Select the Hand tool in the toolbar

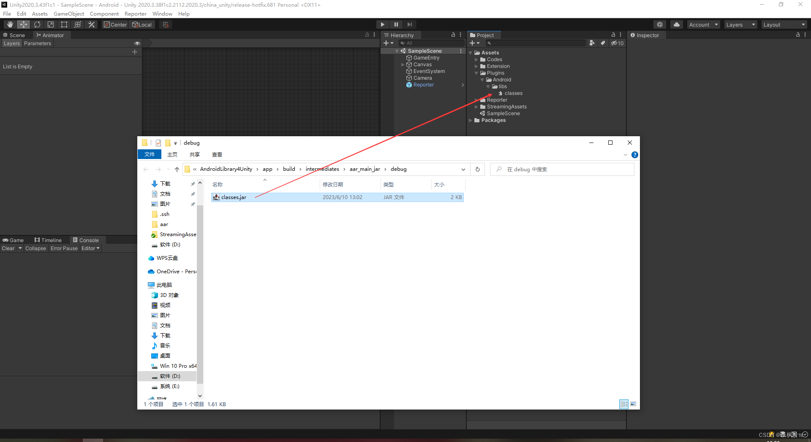[10, 24]
